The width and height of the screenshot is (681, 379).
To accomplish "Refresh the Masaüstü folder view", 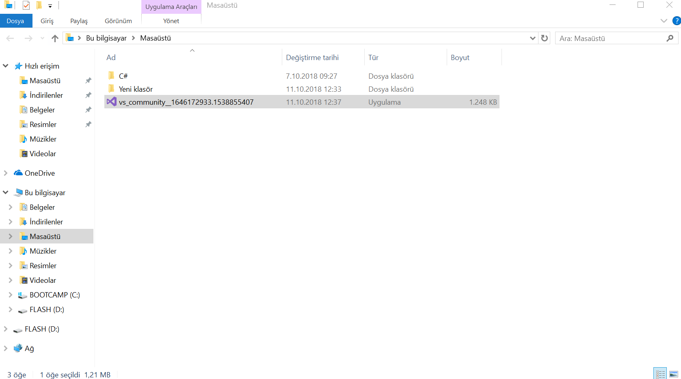I will tap(545, 38).
